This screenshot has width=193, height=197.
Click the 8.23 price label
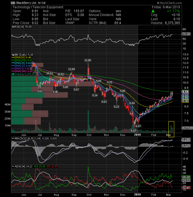click(x=116, y=107)
